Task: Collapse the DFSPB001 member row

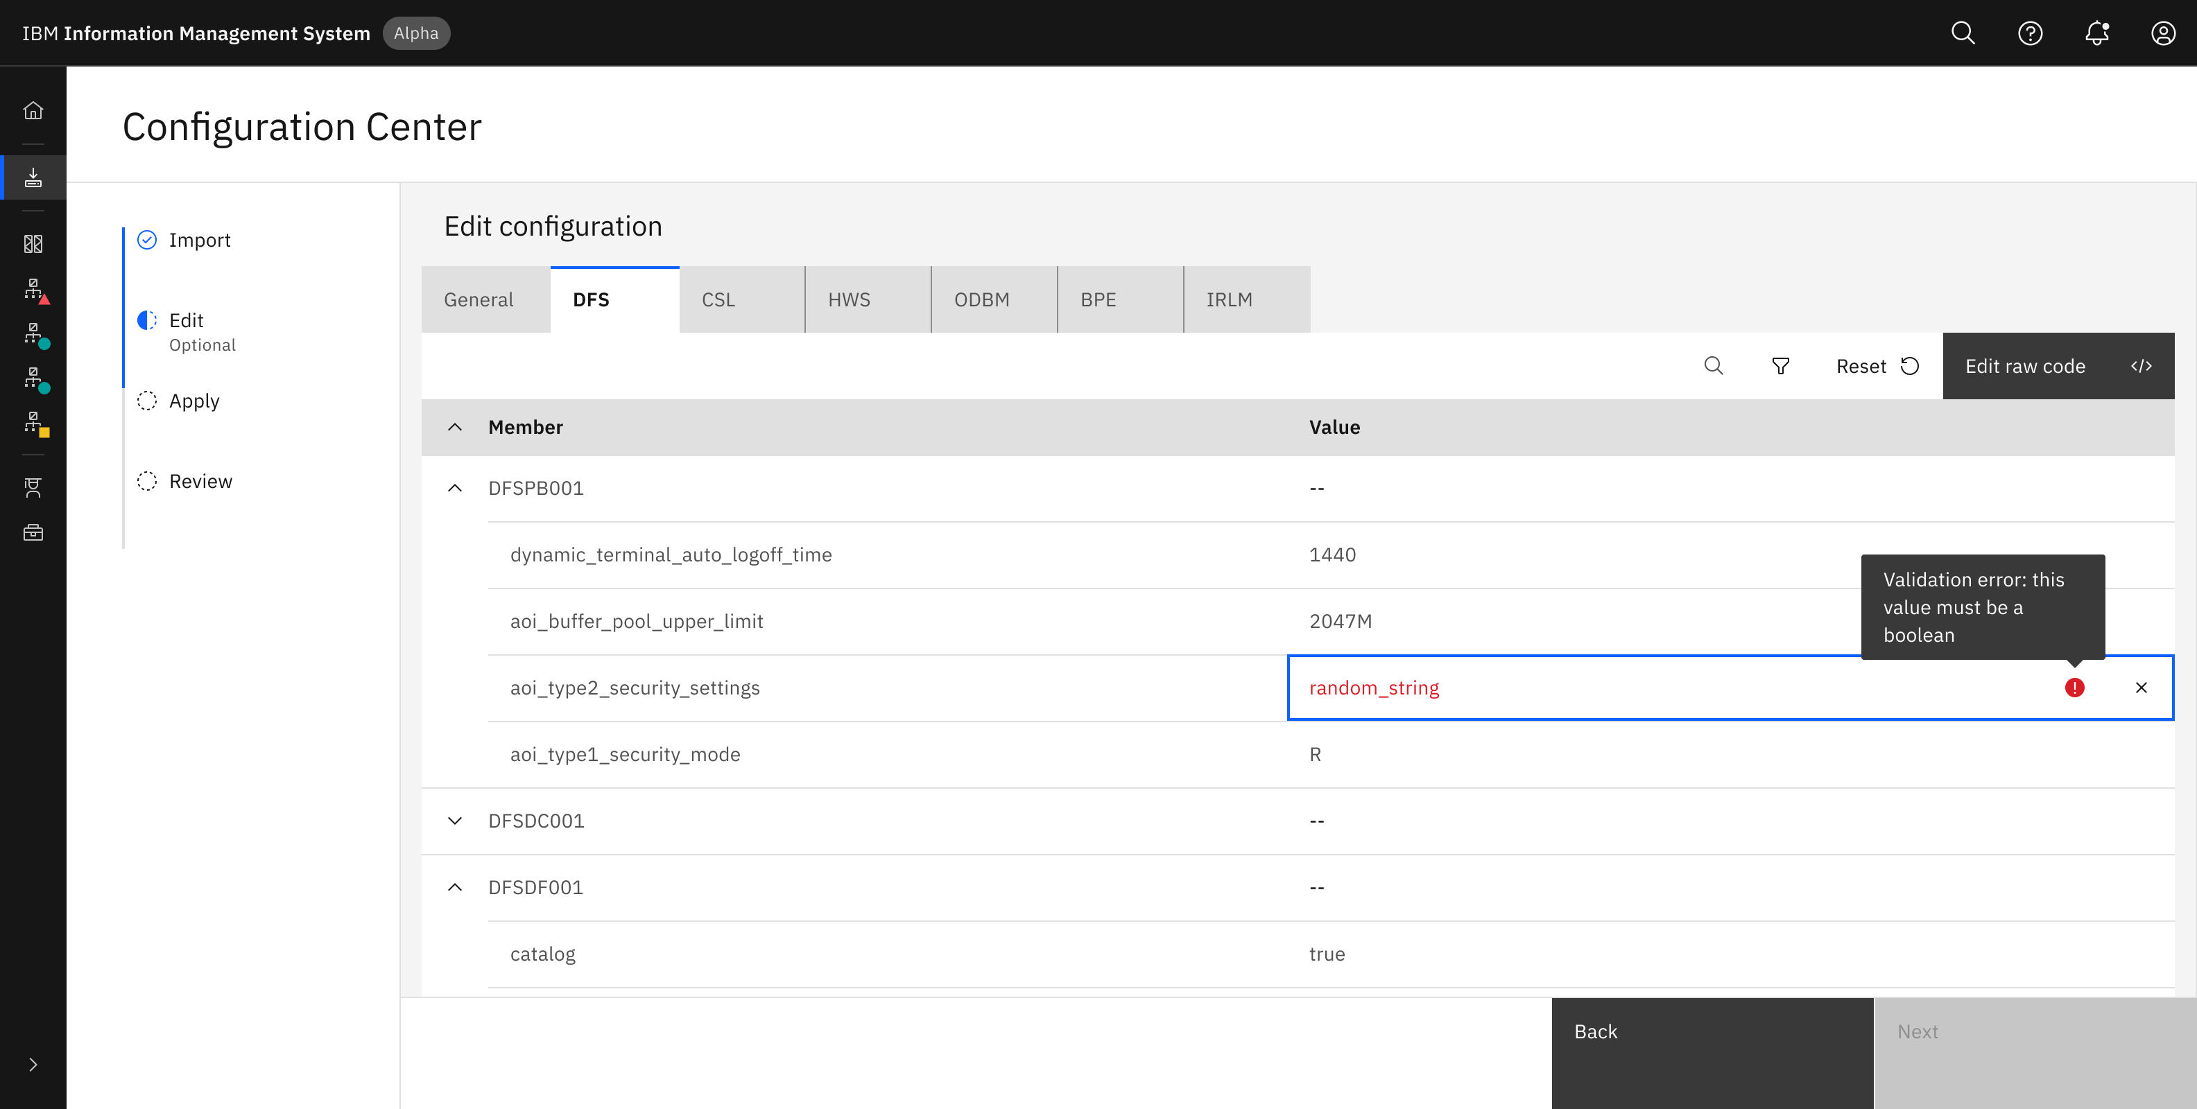Action: click(456, 489)
